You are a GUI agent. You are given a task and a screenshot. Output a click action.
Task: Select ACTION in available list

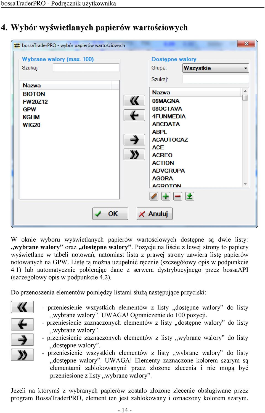tap(163, 163)
